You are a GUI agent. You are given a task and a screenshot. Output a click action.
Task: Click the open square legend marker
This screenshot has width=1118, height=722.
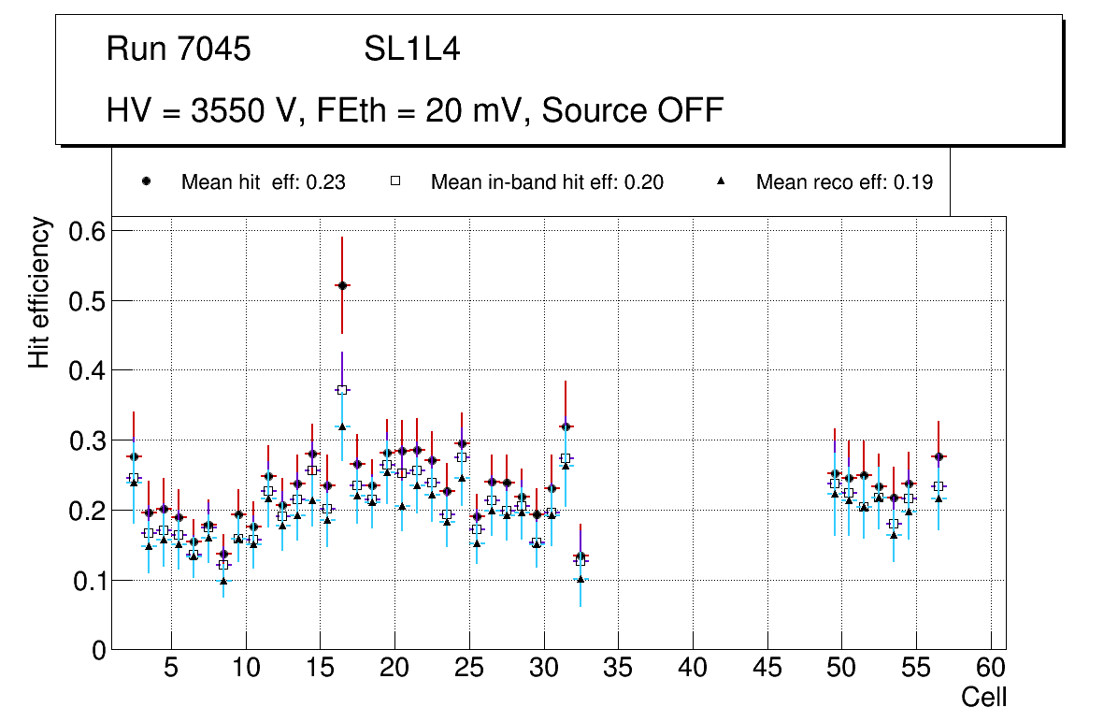(396, 181)
